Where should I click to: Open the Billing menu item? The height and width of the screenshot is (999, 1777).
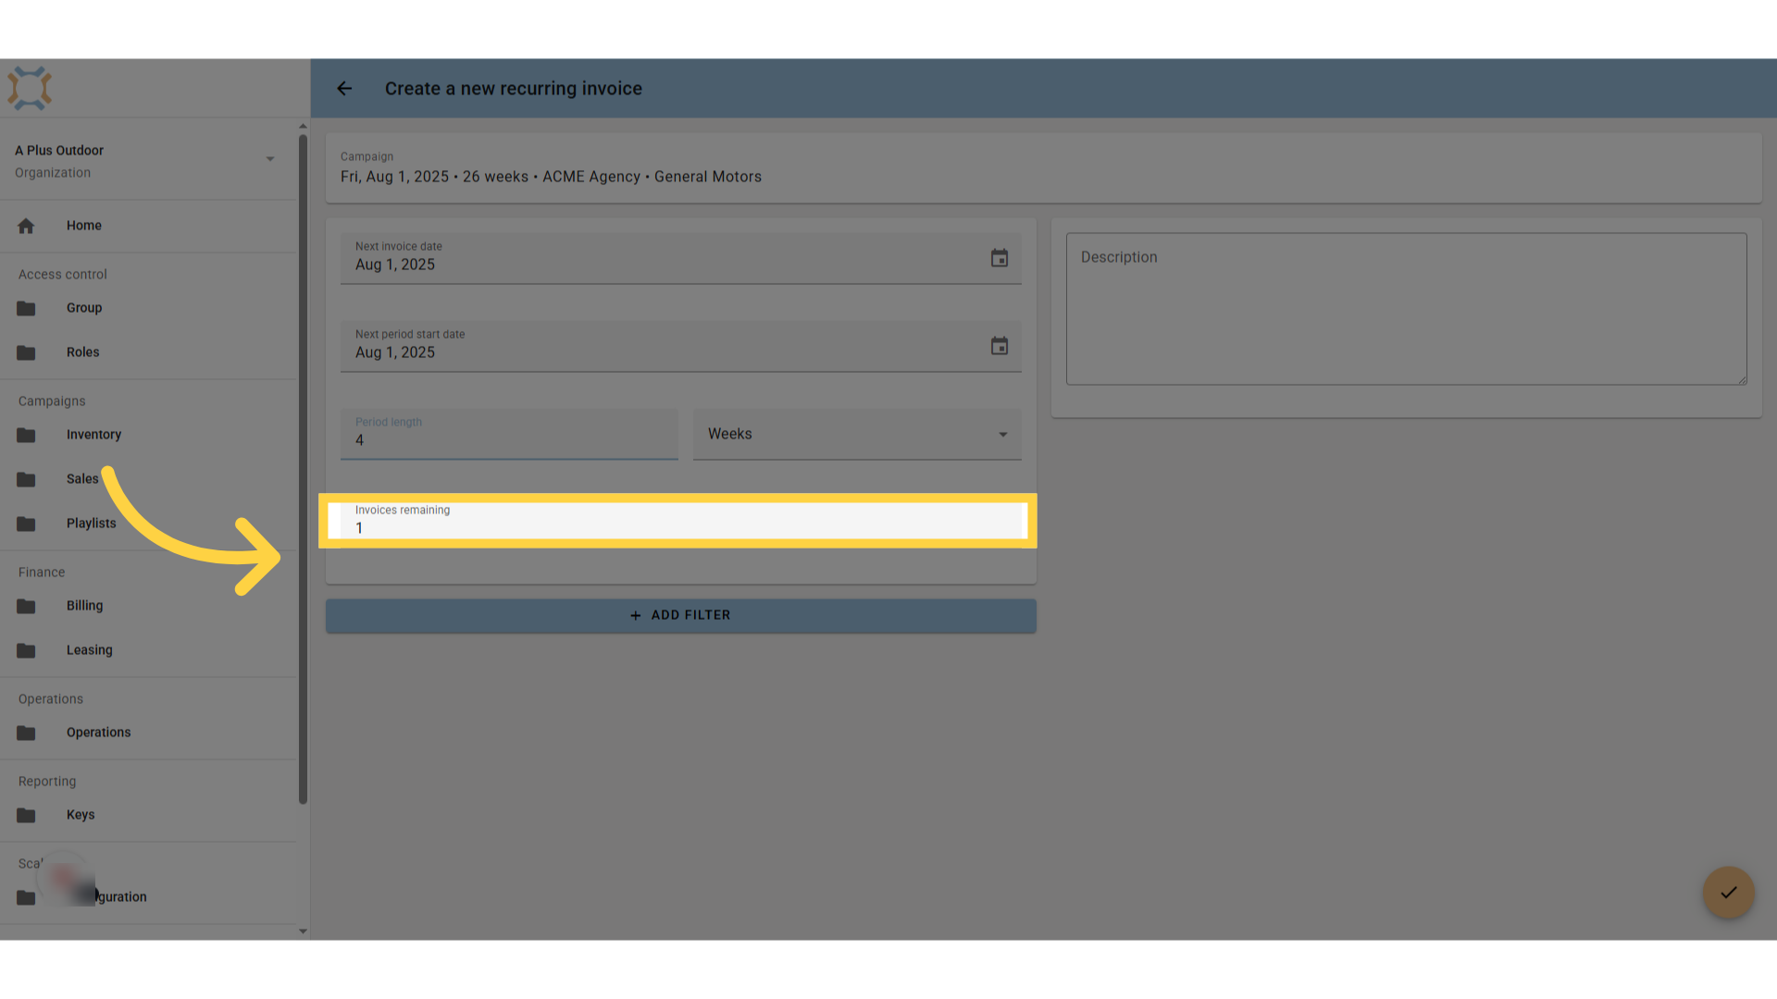click(148, 606)
